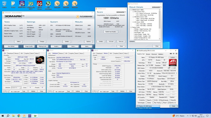Screen dimensions: 211x118
Task: Open File Explorer from the taskbar
Action: pos(13,116)
